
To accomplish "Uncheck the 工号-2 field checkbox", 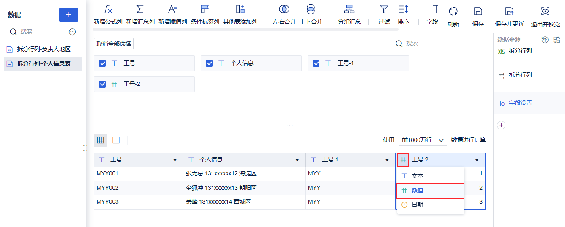I will click(102, 84).
